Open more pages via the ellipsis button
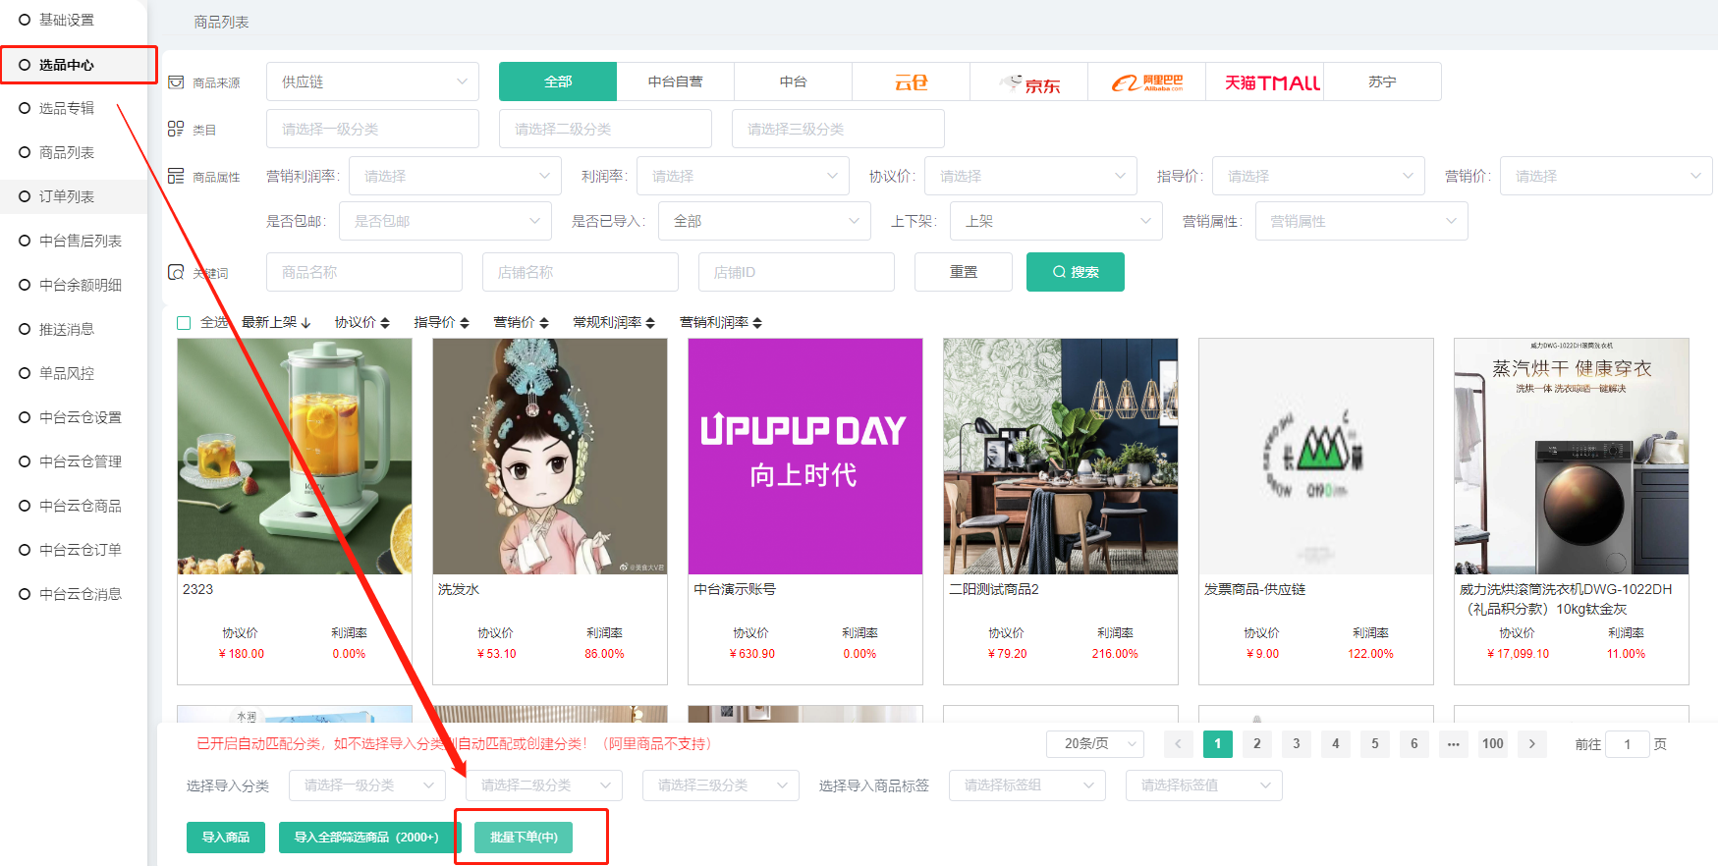The width and height of the screenshot is (1718, 866). [1454, 744]
